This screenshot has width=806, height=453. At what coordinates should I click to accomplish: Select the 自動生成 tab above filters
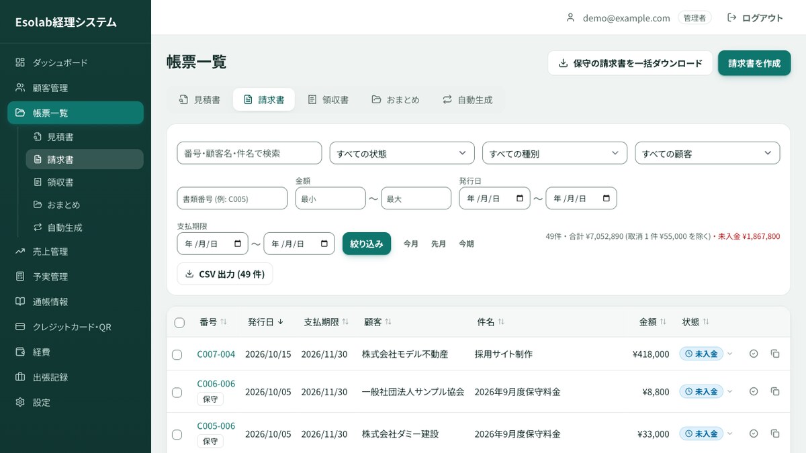point(467,100)
